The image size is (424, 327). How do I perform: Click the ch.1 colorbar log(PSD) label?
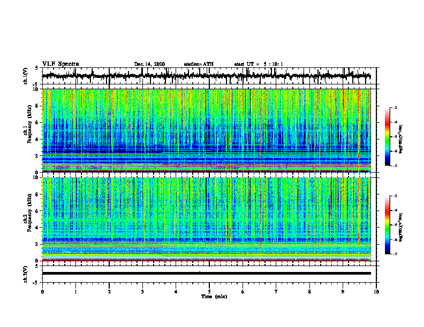click(x=400, y=139)
